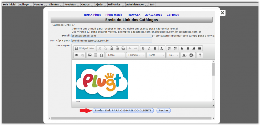This screenshot has height=125, width=260.
Task: Toggle italic formatting
Action: tap(149, 48)
